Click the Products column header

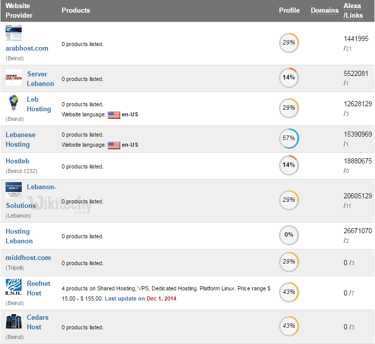pyautogui.click(x=76, y=10)
